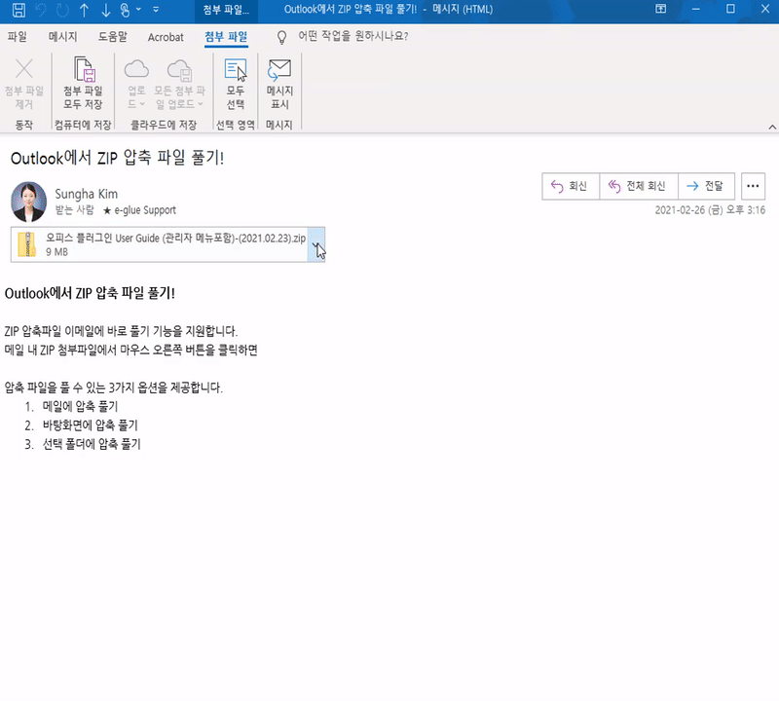Click the 어떤 작업을 원하시나요? search field

coord(352,36)
